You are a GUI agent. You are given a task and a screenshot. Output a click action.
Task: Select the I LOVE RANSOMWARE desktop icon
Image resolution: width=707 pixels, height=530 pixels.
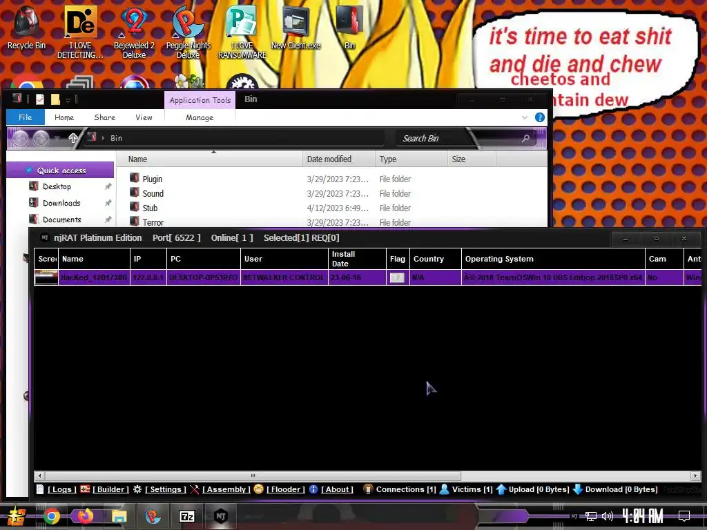click(242, 32)
